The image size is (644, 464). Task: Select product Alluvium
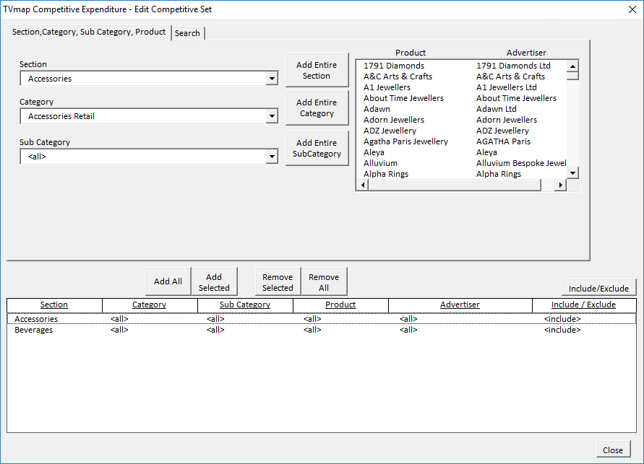[380, 163]
